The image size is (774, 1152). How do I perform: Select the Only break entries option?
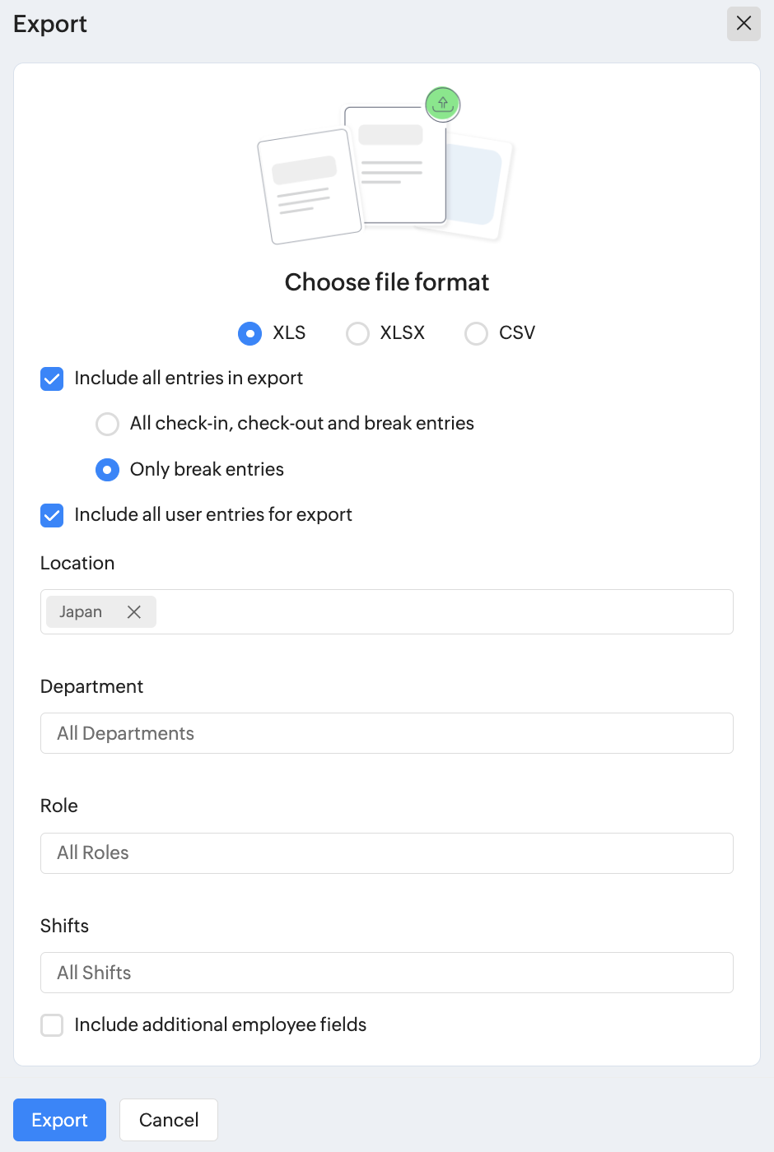108,470
